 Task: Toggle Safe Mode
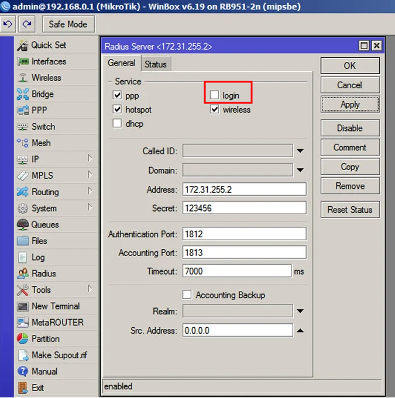click(x=68, y=24)
